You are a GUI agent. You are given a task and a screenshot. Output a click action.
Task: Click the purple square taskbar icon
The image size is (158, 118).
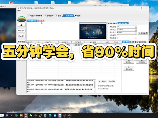click(x=7, y=115)
